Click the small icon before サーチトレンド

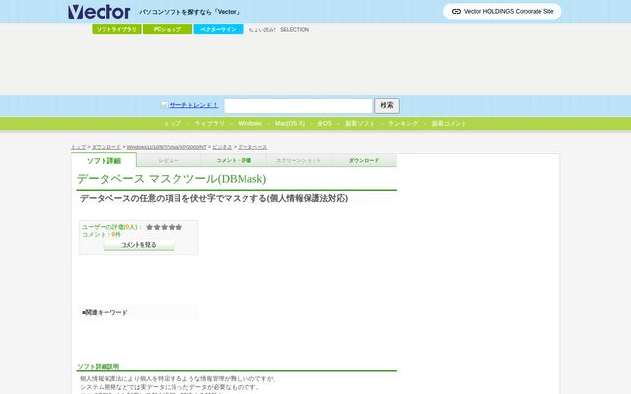point(164,105)
